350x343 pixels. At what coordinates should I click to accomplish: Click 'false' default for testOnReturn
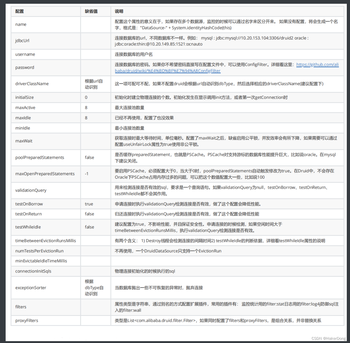89,214
